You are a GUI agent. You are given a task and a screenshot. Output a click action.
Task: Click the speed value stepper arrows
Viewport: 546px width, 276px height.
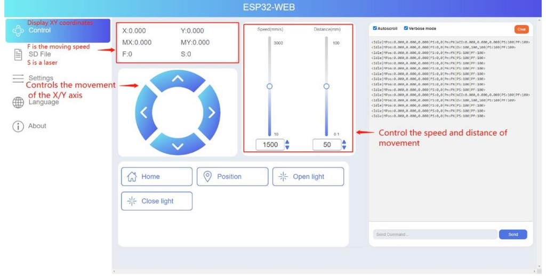tap(287, 144)
